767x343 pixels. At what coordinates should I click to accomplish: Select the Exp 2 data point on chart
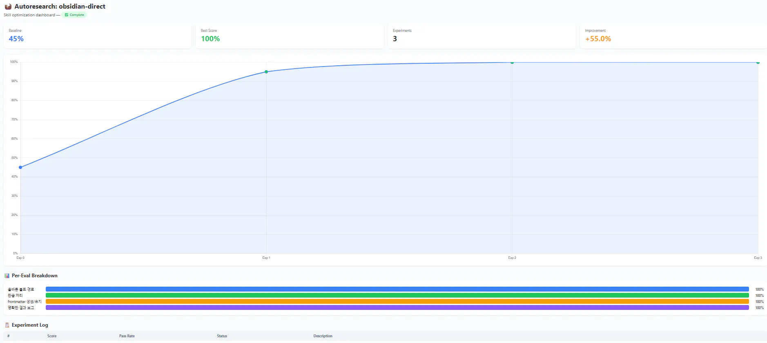512,62
